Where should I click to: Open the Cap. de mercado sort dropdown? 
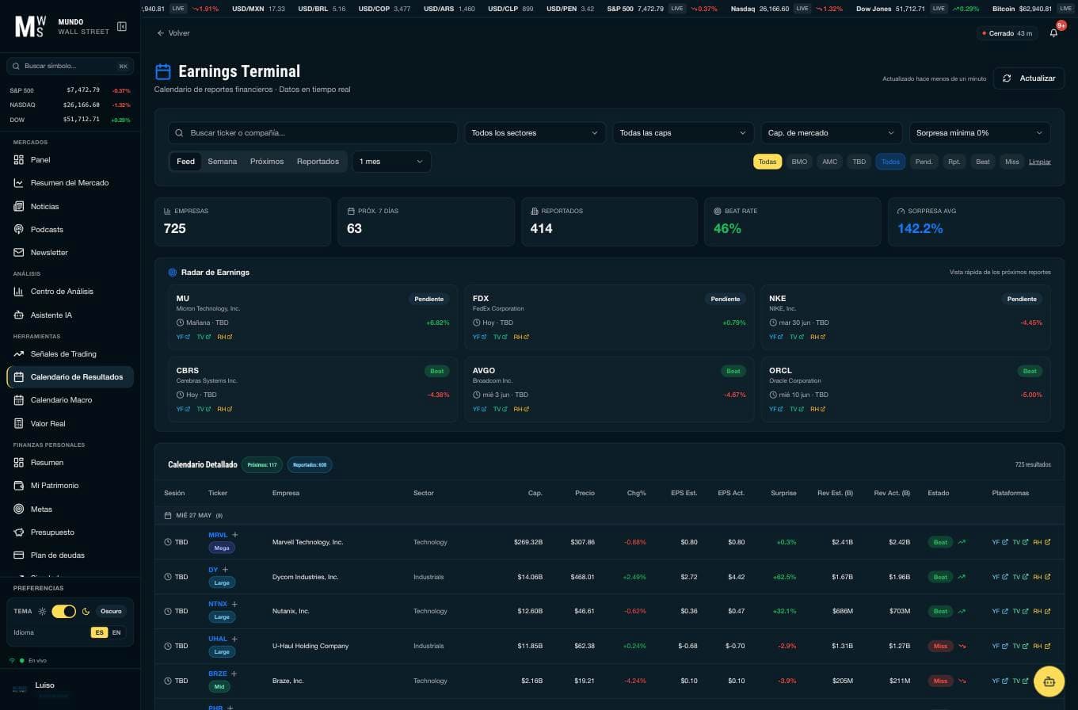832,133
